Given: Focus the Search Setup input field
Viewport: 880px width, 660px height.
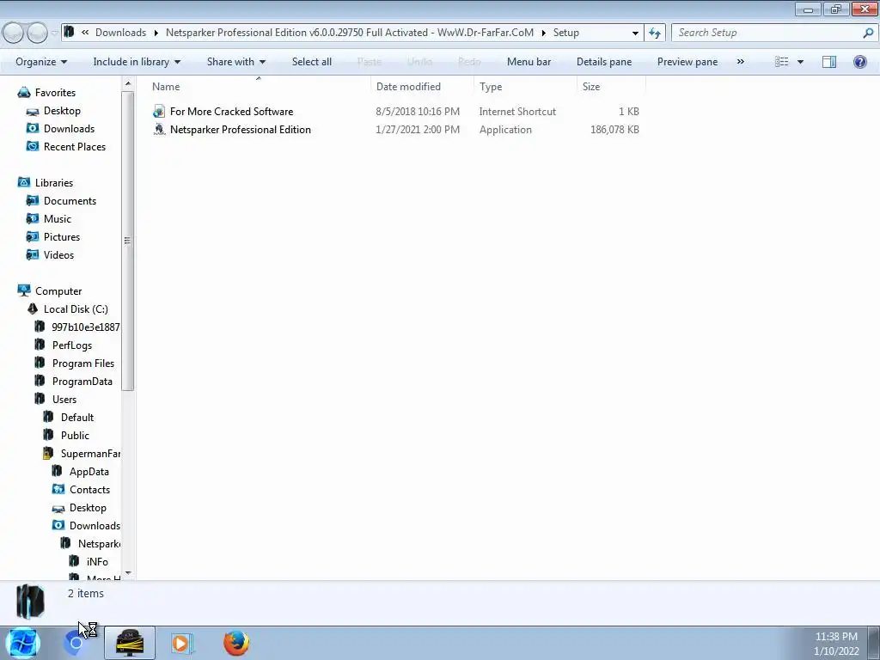Looking at the screenshot, I should (766, 33).
